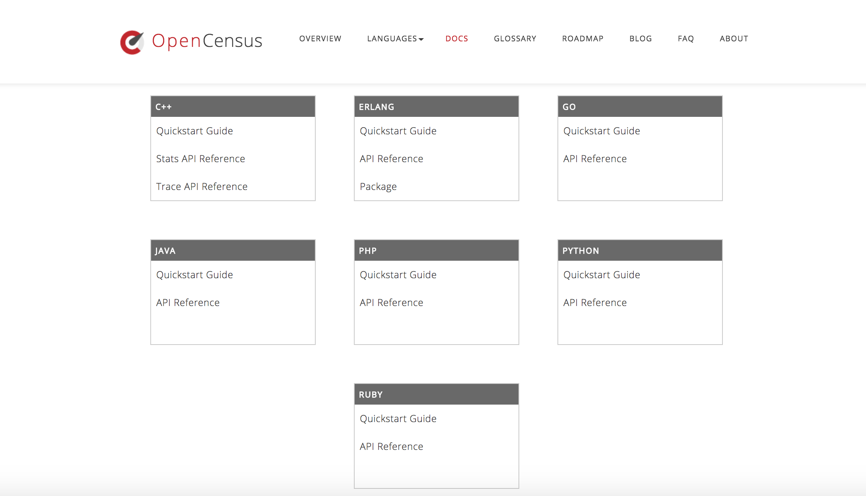The image size is (866, 496).
Task: Open the OVERVIEW page
Action: [320, 39]
